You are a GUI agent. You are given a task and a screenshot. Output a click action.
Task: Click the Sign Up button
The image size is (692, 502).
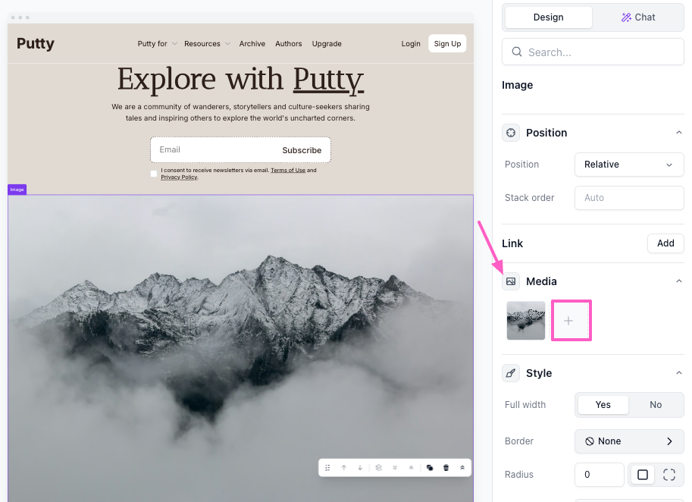[x=447, y=44]
